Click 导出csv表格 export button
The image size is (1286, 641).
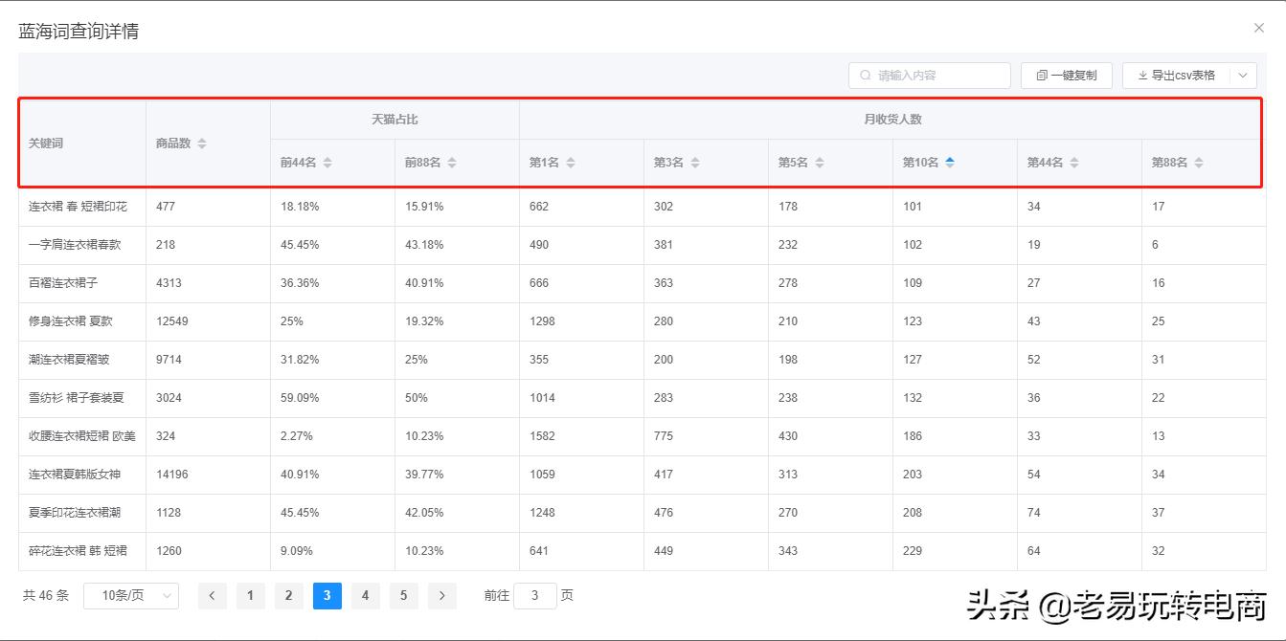[x=1176, y=76]
